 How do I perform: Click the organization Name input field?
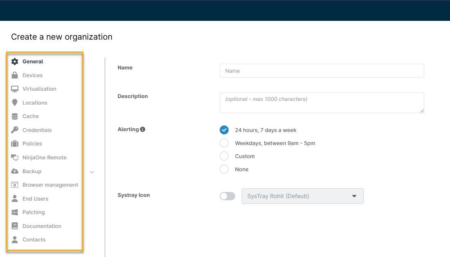pyautogui.click(x=322, y=71)
